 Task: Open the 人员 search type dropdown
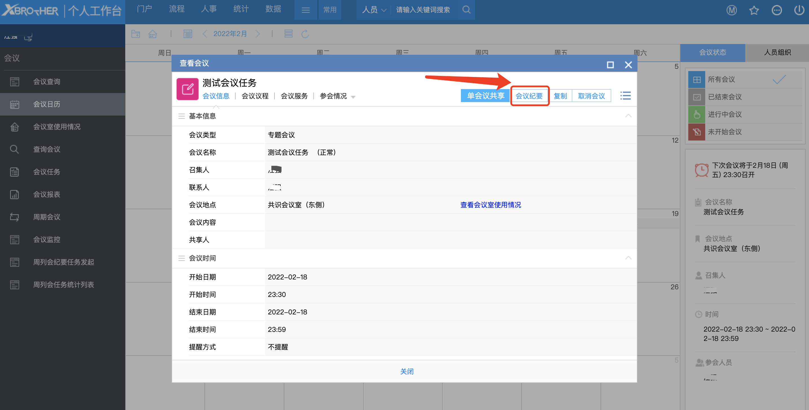click(374, 10)
